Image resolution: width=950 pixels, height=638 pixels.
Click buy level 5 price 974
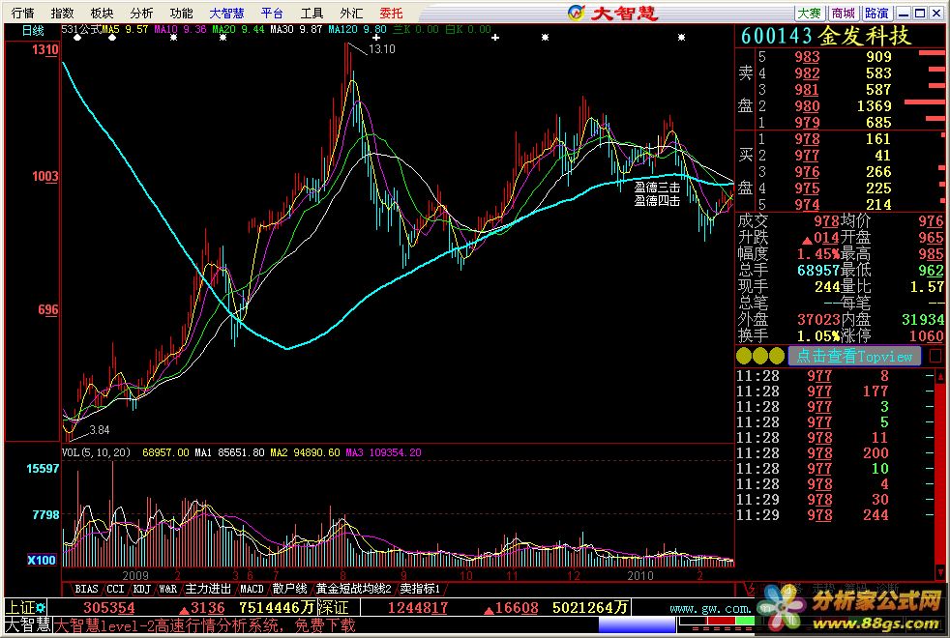click(807, 205)
